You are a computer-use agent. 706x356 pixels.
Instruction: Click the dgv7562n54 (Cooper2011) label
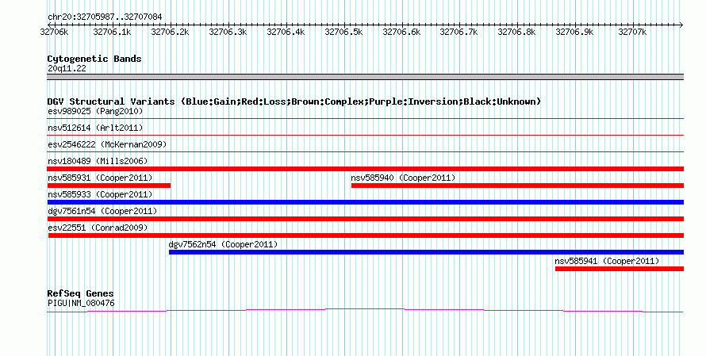point(223,244)
